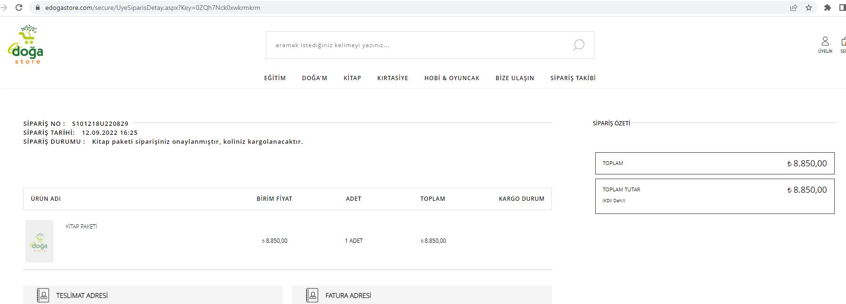Click the Teslimat Adresi address book icon
The height and width of the screenshot is (304, 846).
[43, 296]
